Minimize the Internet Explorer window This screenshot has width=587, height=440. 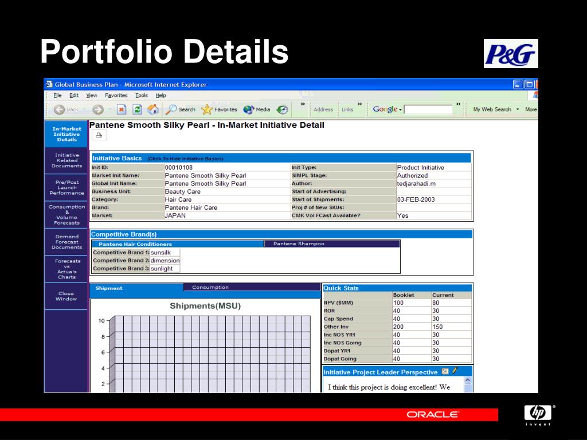(518, 84)
